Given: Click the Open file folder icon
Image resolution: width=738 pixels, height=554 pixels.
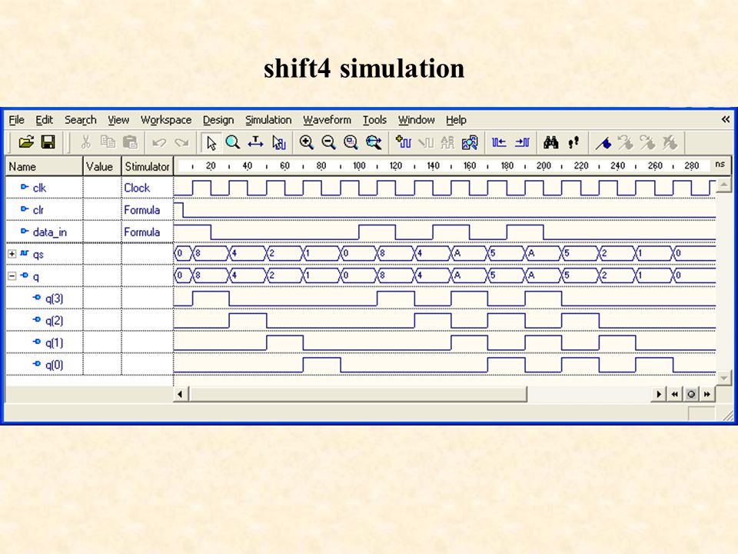Looking at the screenshot, I should (x=26, y=142).
